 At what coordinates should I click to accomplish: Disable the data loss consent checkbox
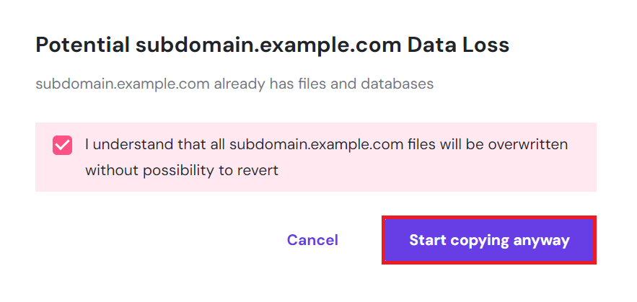tap(62, 146)
